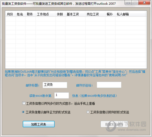Click the 邮件标题 label text

pyautogui.click(x=32, y=85)
